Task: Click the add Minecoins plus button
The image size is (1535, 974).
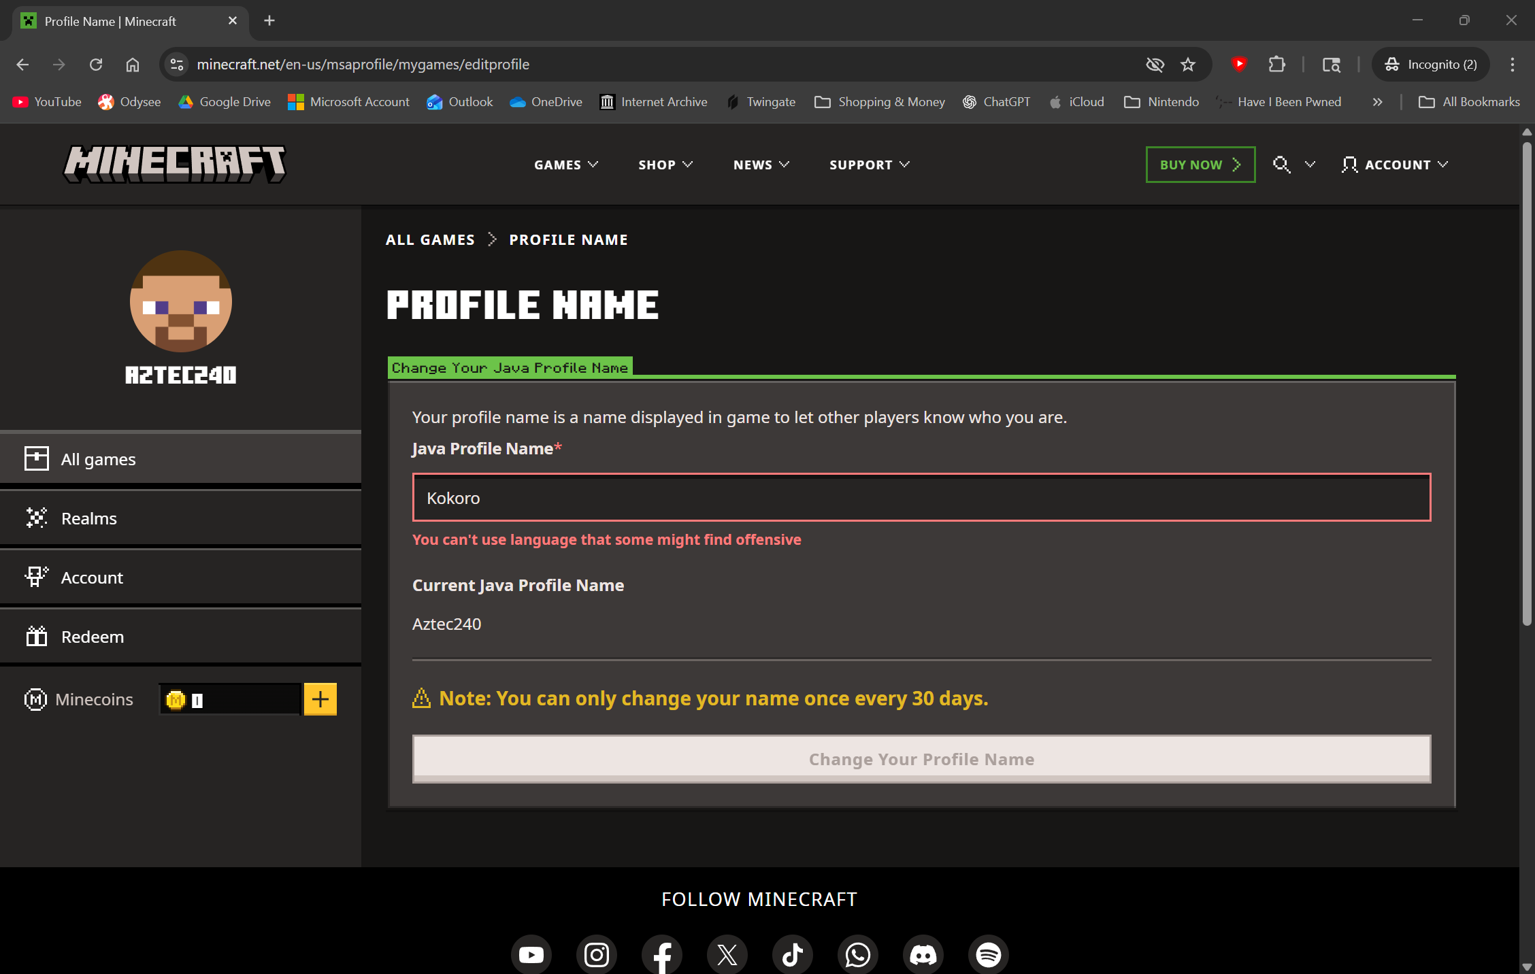Action: pos(320,699)
